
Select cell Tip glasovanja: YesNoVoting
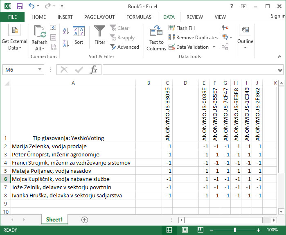coord(73,114)
